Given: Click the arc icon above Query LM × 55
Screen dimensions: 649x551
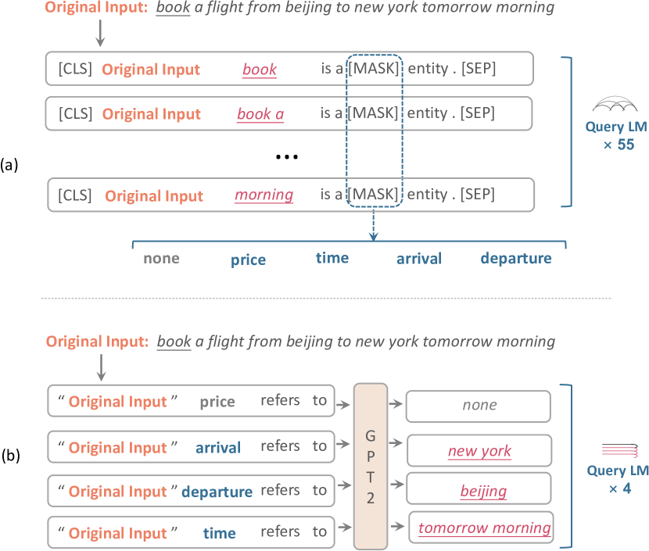Looking at the screenshot, I should pyautogui.click(x=615, y=104).
